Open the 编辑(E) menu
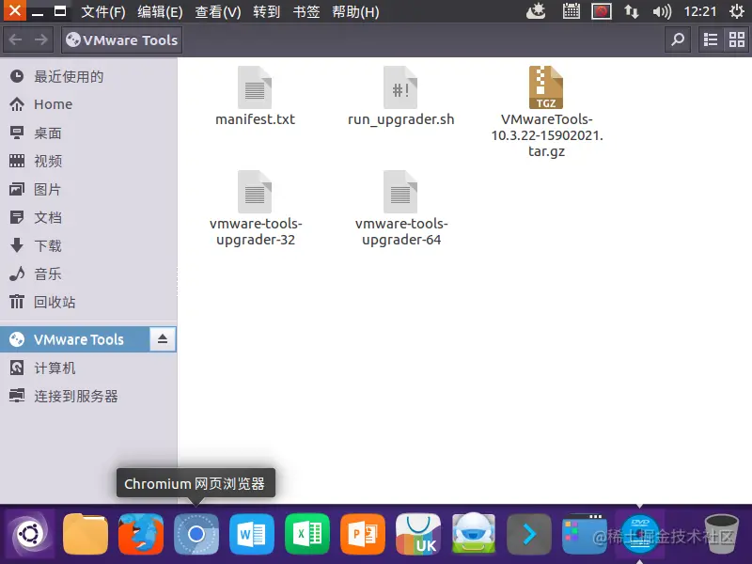 click(x=160, y=11)
